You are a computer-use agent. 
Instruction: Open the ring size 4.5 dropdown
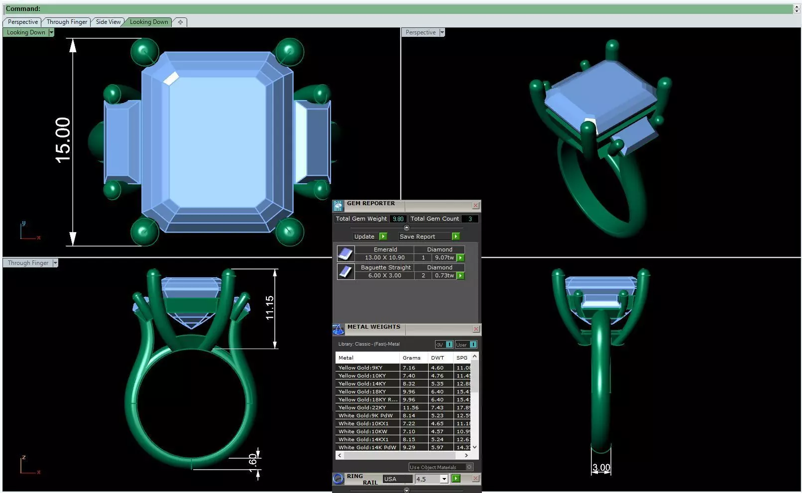(x=444, y=479)
